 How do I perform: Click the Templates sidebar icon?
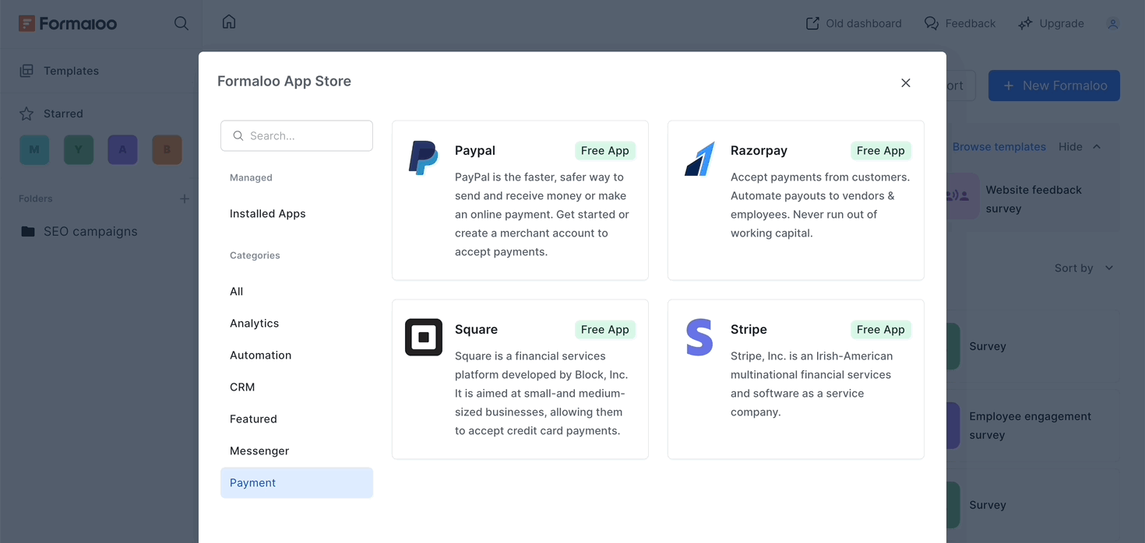point(26,71)
